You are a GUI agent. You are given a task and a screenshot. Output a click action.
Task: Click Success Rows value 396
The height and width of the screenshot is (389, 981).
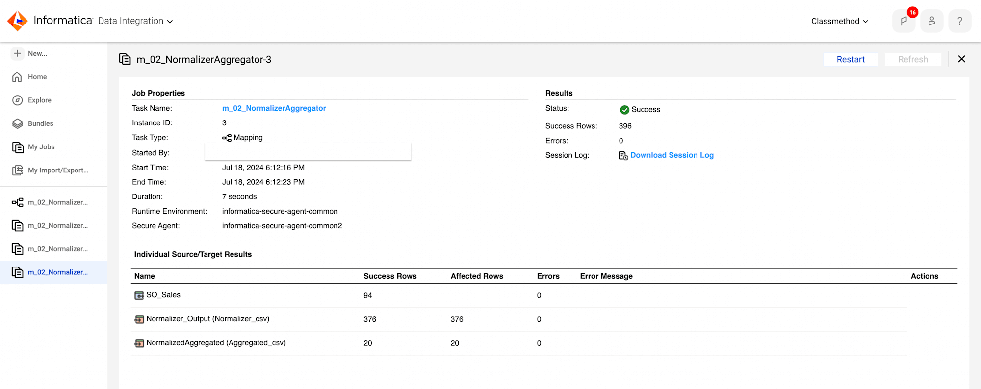(625, 126)
